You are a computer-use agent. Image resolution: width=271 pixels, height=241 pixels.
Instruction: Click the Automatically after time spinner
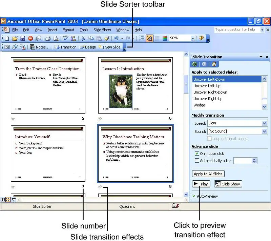pos(254,161)
